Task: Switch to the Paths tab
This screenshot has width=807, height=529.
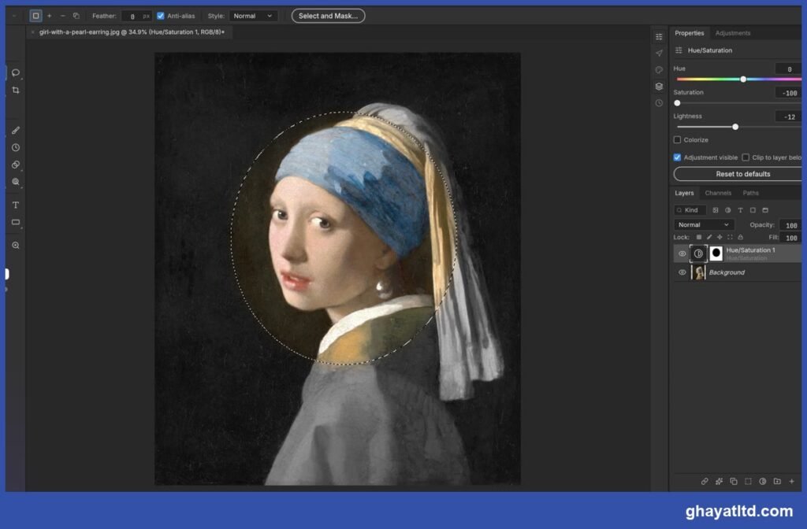Action: point(750,193)
